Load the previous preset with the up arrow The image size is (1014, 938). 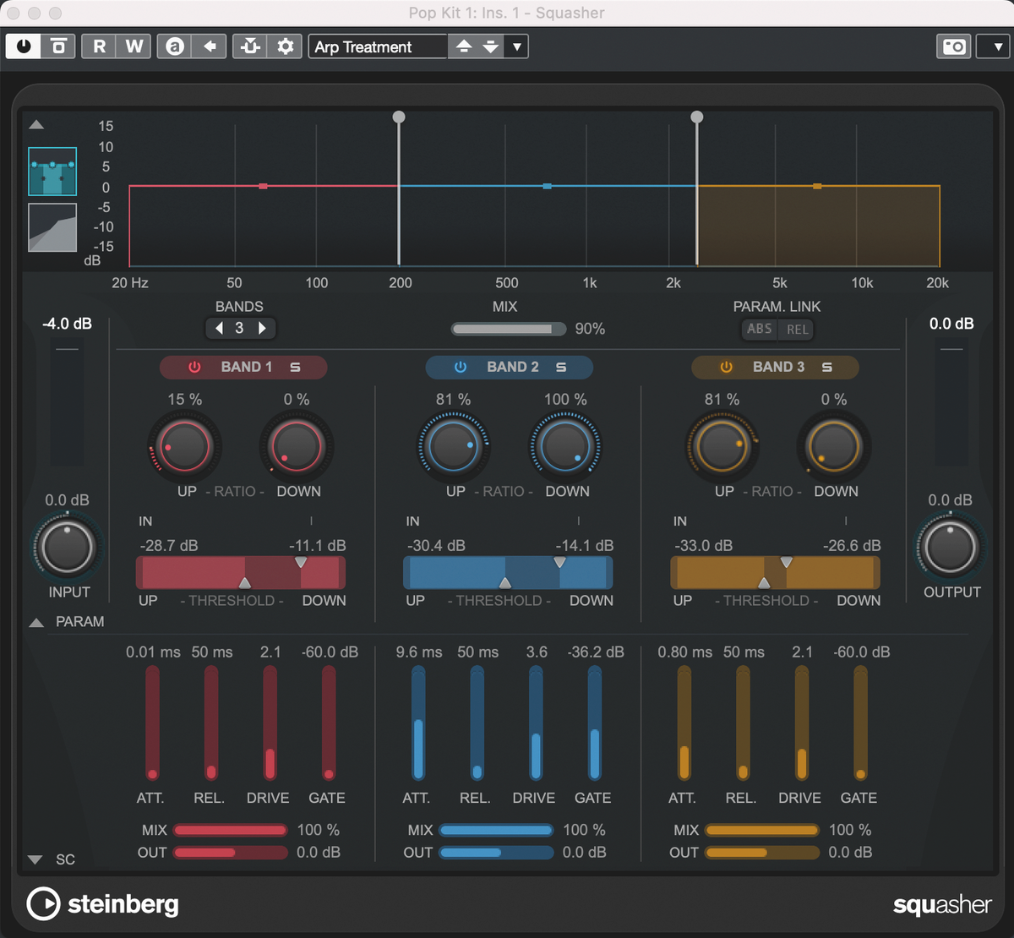[x=463, y=46]
